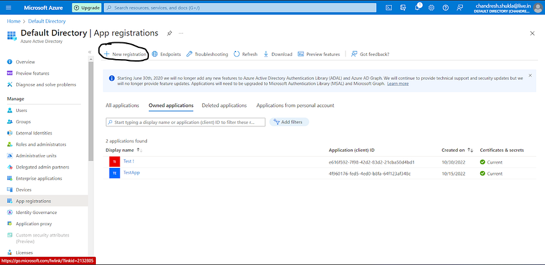Open Preview features in the sidebar
545x265 pixels.
click(x=32, y=73)
